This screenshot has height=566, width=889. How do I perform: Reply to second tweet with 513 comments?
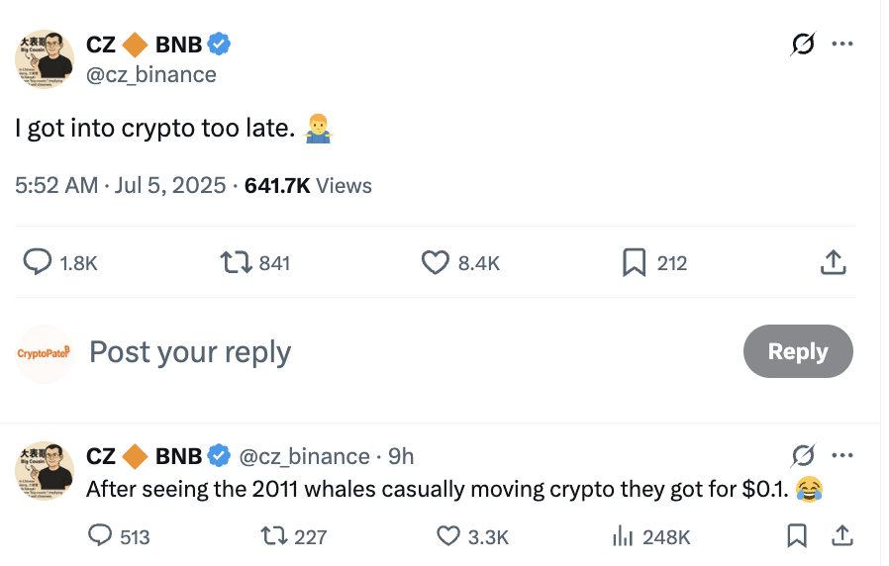point(100,535)
